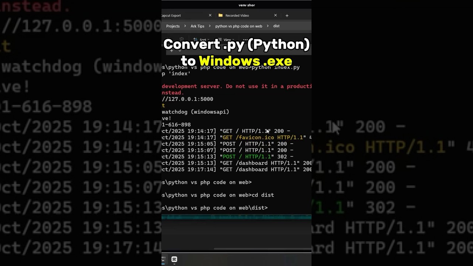
Task: Click the '1-616-898' debugger PIN line
Action: coord(176,125)
